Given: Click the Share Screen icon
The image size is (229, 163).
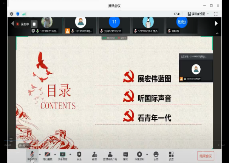Looking at the screenshot, I should 63,155.
